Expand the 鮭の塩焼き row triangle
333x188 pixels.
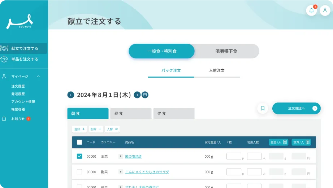click(121, 156)
